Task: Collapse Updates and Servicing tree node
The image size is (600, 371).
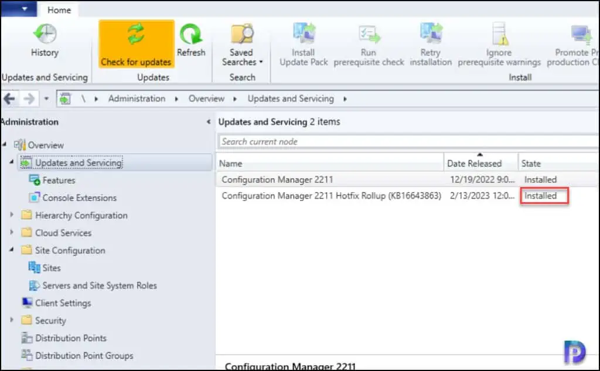Action: [12, 162]
